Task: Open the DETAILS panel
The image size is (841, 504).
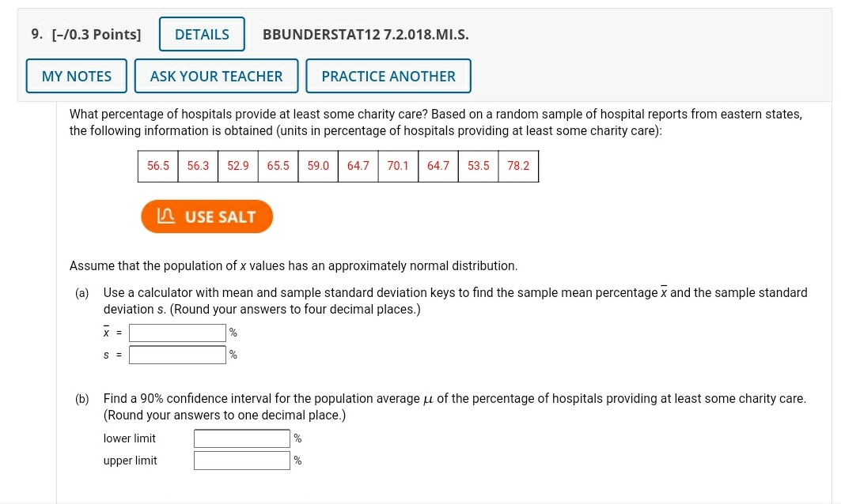Action: coord(201,34)
